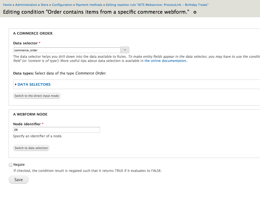Open the online documentation link
The height and width of the screenshot is (209, 260).
click(165, 61)
